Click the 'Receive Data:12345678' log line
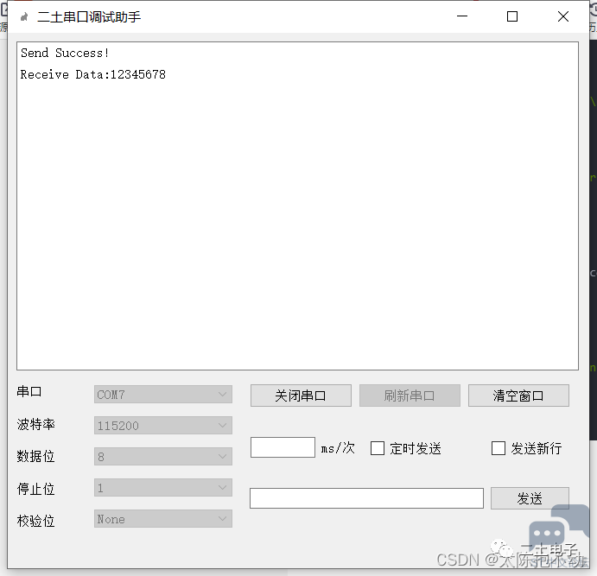The width and height of the screenshot is (597, 576). [x=93, y=74]
